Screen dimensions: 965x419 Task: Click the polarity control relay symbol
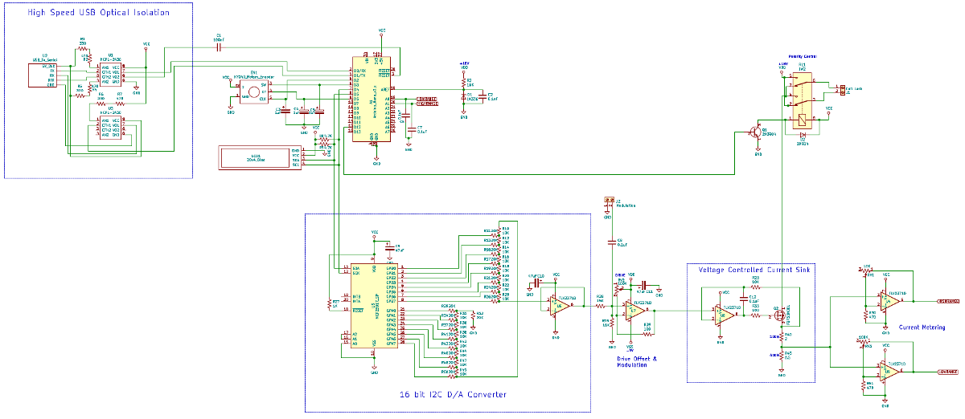(x=803, y=102)
